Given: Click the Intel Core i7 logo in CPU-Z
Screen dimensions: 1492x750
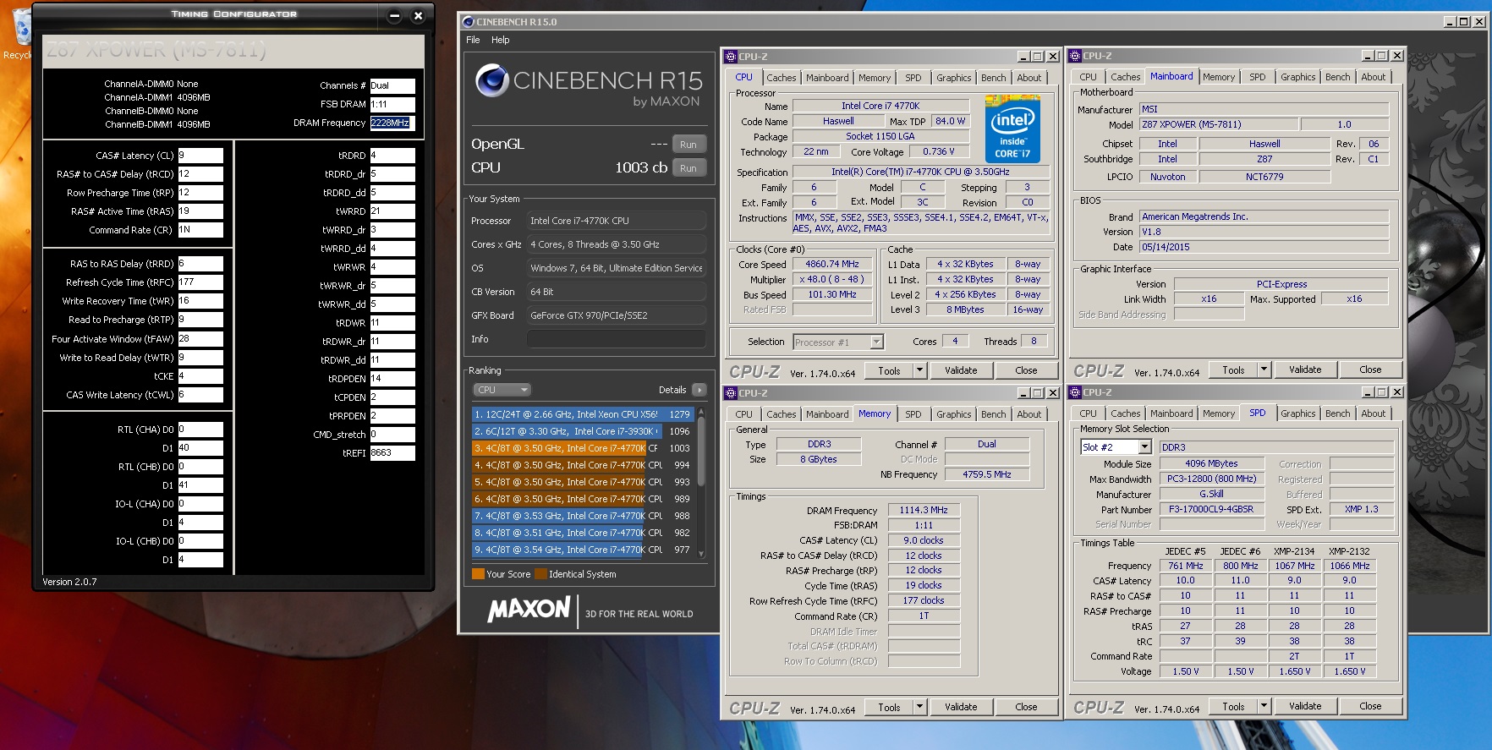Looking at the screenshot, I should click(x=1012, y=129).
